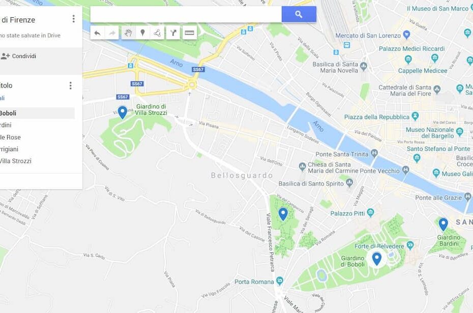Click the Condividi share button

pos(18,56)
